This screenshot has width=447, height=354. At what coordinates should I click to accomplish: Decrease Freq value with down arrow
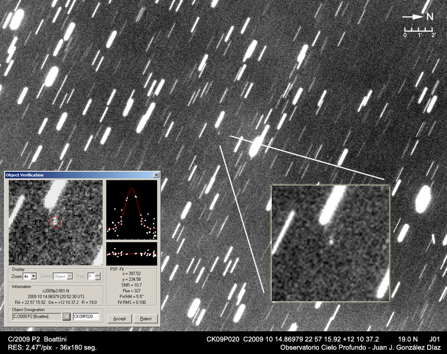(98, 279)
